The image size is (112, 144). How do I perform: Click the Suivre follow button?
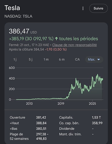coord(98,8)
